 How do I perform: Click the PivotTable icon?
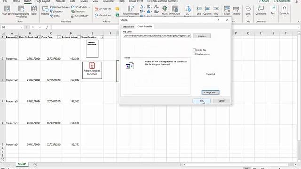(x=7, y=10)
